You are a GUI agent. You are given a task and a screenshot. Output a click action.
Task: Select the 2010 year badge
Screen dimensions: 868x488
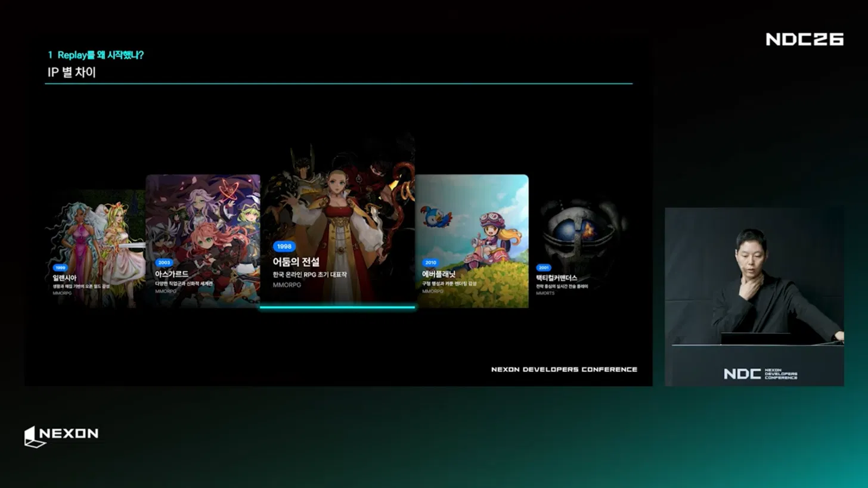[430, 263]
